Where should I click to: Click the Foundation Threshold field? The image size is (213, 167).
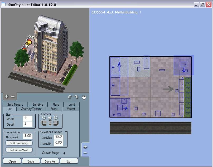(x=28, y=136)
